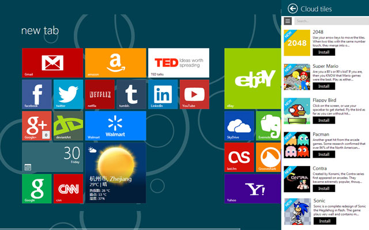369x230 pixels.
Task: Open the green Google tile
Action: tap(37, 189)
